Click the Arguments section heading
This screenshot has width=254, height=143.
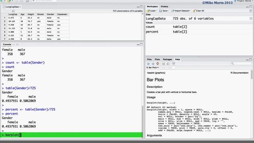154,135
